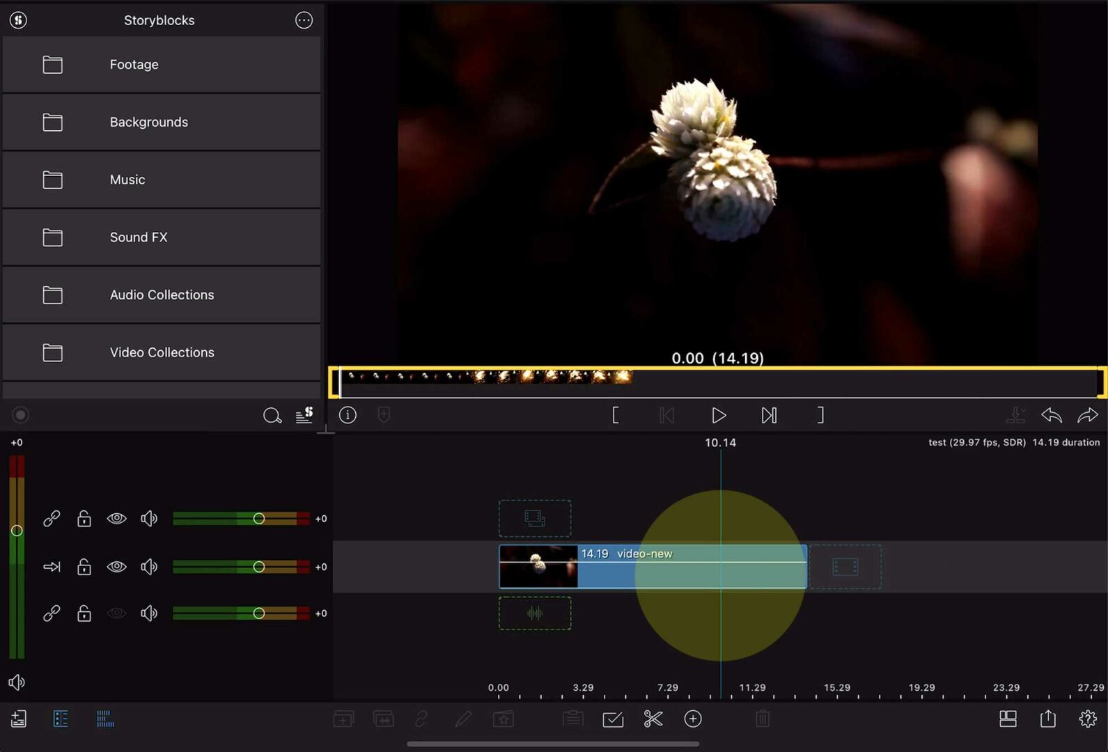Viewport: 1108px width, 752px height.
Task: Delete with the trash icon
Action: (x=763, y=719)
